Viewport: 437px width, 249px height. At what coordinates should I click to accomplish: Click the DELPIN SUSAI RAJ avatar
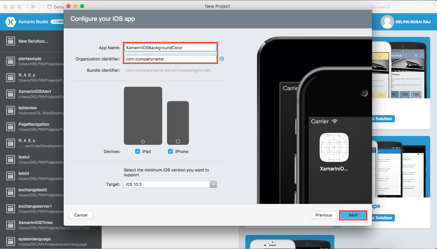pos(387,22)
